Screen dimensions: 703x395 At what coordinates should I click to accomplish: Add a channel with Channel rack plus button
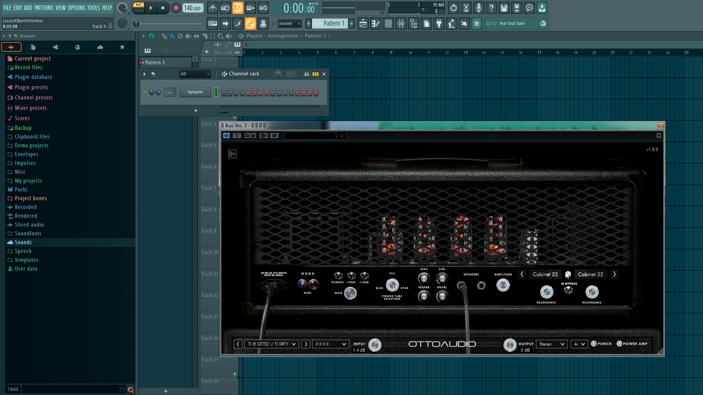click(x=196, y=111)
